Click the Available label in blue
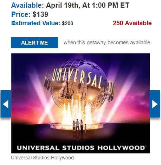The image size is (161, 165). [27, 5]
